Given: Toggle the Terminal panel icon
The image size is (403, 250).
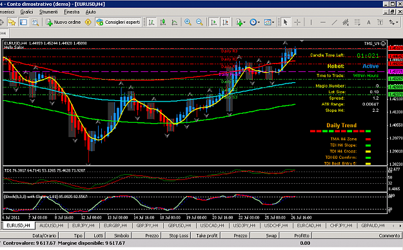Looking at the screenshot, I should [24, 22].
